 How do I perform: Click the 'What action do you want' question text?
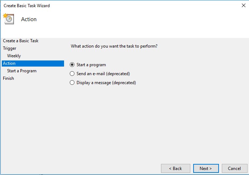point(114,46)
